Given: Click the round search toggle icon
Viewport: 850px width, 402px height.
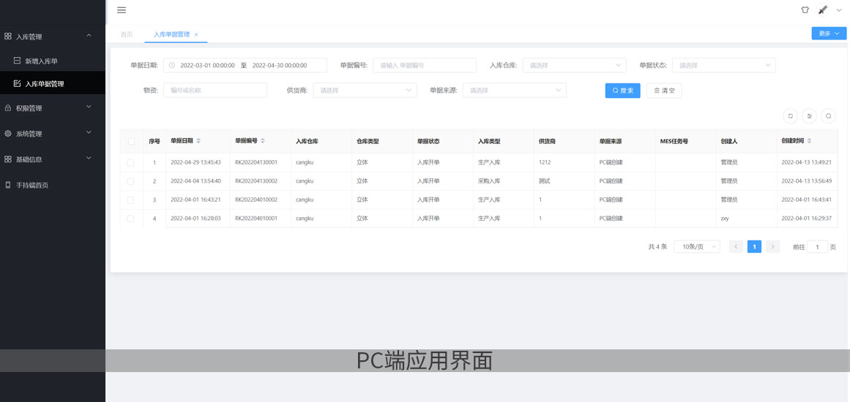Looking at the screenshot, I should pos(828,116).
